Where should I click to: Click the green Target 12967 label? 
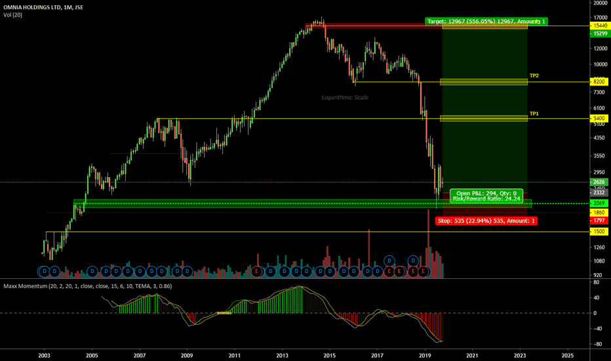click(x=486, y=22)
